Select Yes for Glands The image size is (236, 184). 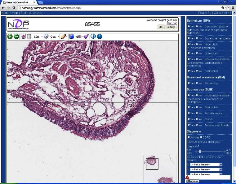coord(189,119)
